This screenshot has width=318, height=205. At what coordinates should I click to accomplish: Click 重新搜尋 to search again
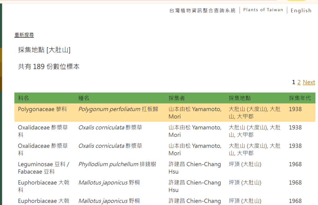24,35
